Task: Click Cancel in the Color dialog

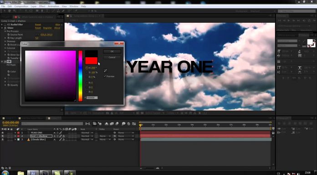Action: point(112,57)
